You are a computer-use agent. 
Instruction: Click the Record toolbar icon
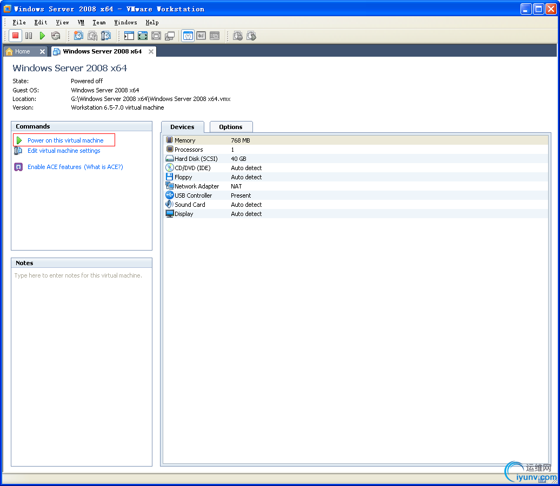(x=237, y=36)
